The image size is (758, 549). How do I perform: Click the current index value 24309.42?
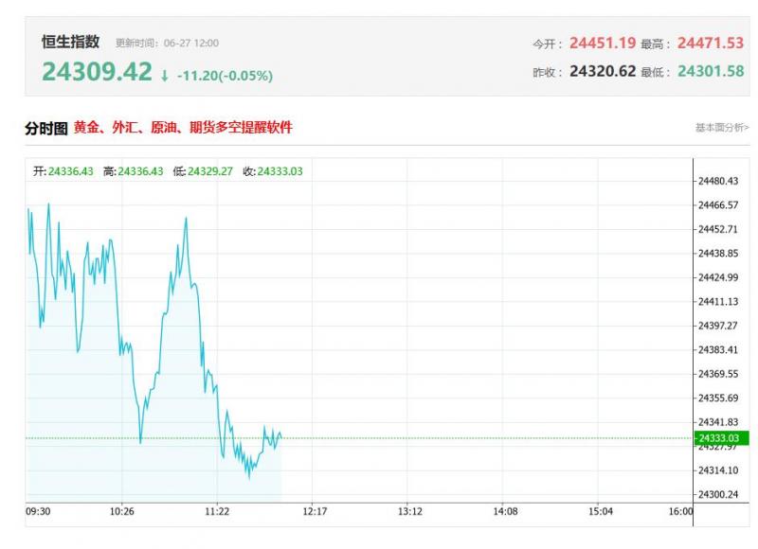click(98, 71)
